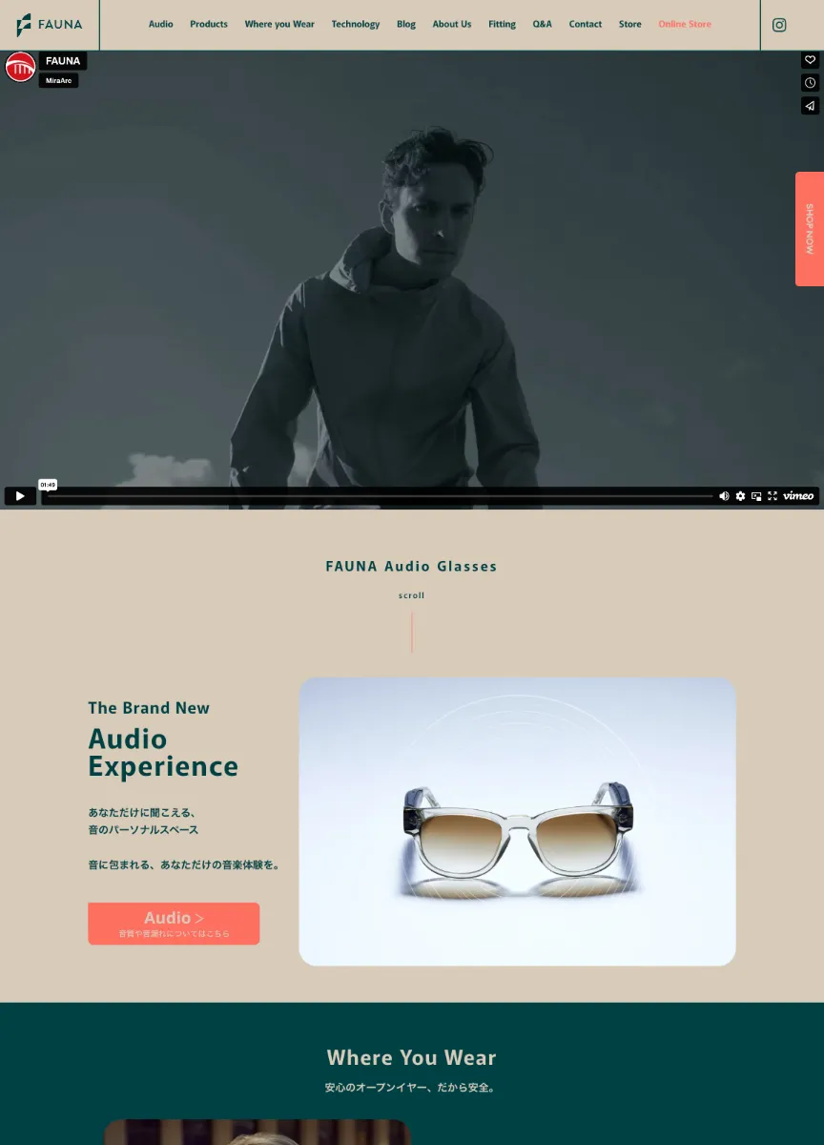Play the video
The image size is (824, 1145).
click(20, 496)
